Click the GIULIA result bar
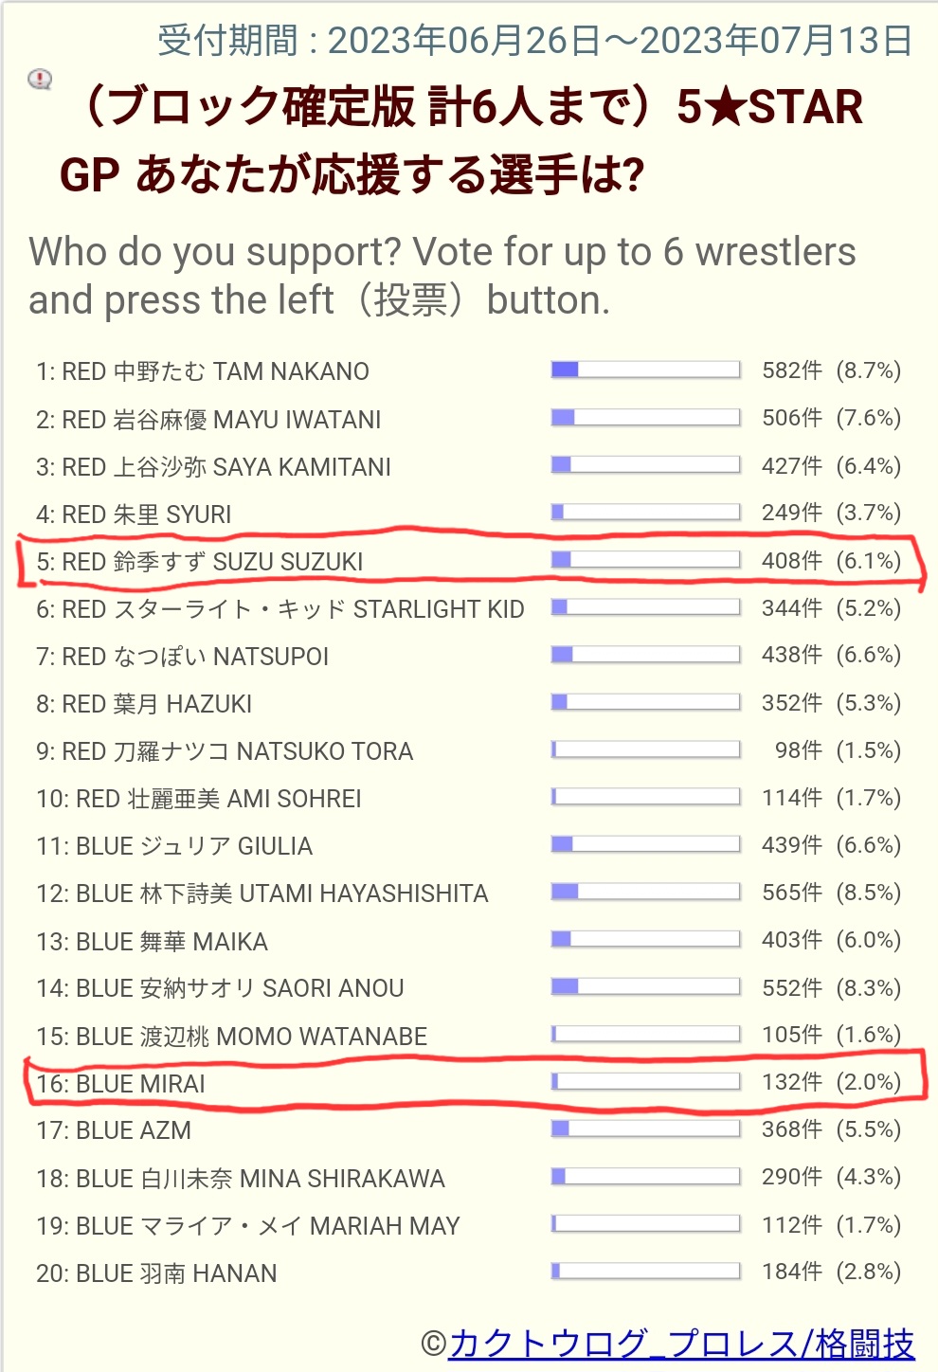The height and width of the screenshot is (1372, 938). (x=645, y=844)
